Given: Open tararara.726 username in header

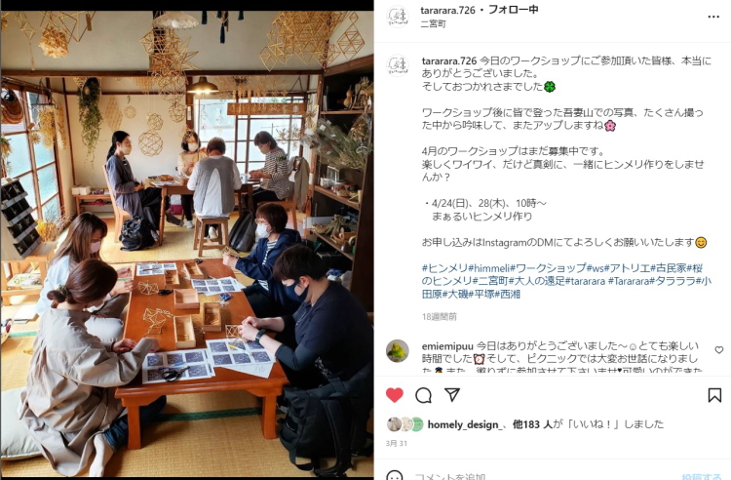Looking at the screenshot, I should tap(447, 10).
